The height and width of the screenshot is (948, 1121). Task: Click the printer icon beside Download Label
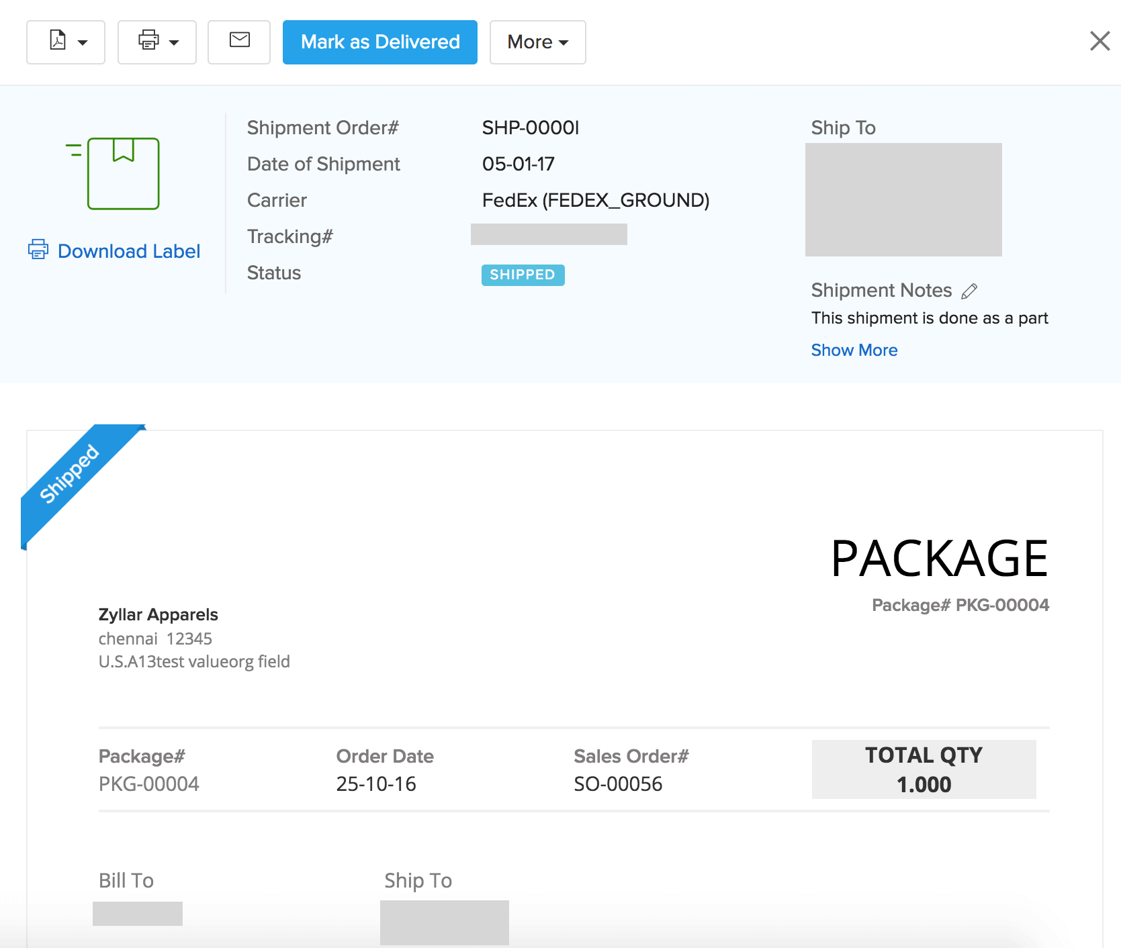pos(38,249)
